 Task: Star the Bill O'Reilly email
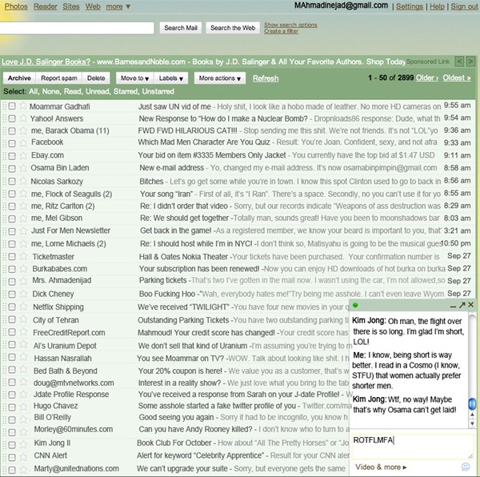[23, 419]
